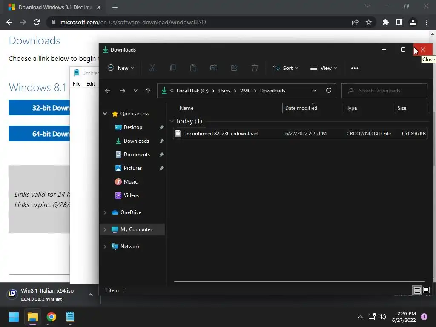Viewport: 436px width, 327px height.
Task: Open Desktop in Quick access
Action: (x=133, y=127)
